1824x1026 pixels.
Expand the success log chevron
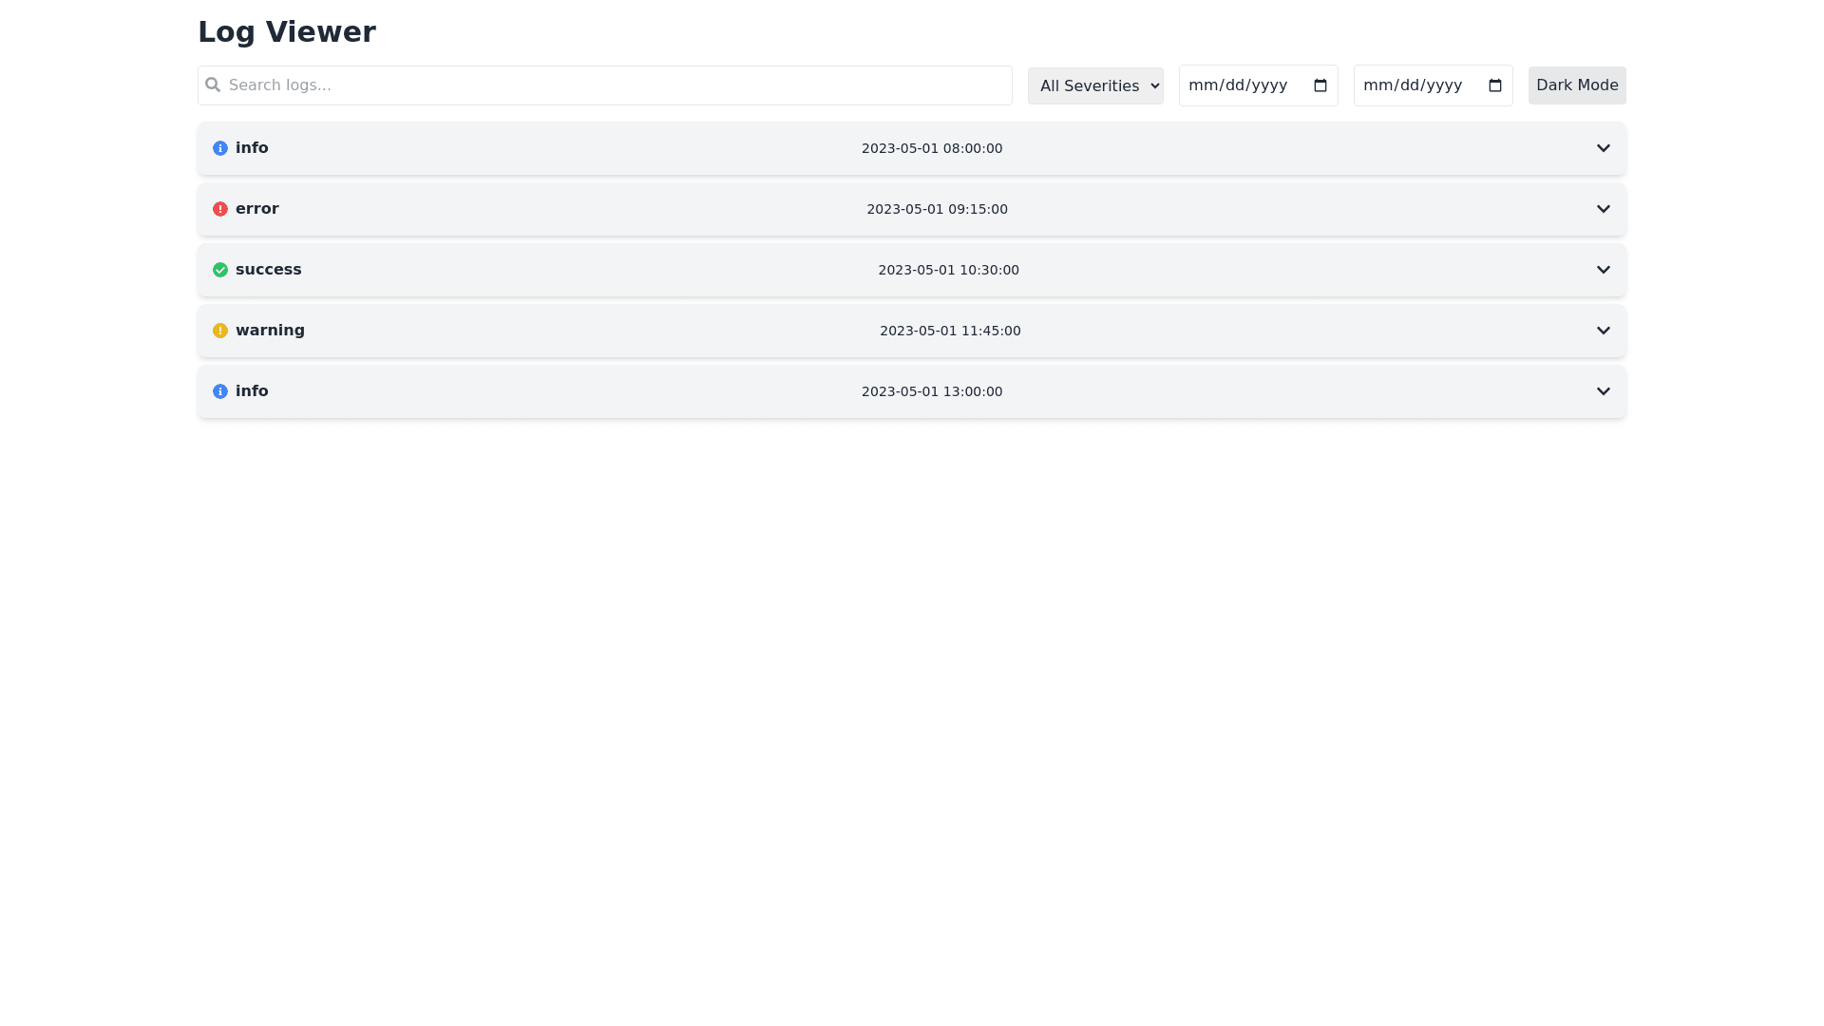coord(1603,270)
